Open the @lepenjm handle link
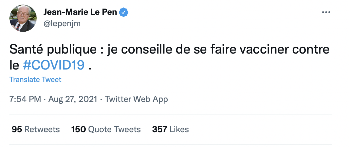349x147 pixels. (x=62, y=24)
